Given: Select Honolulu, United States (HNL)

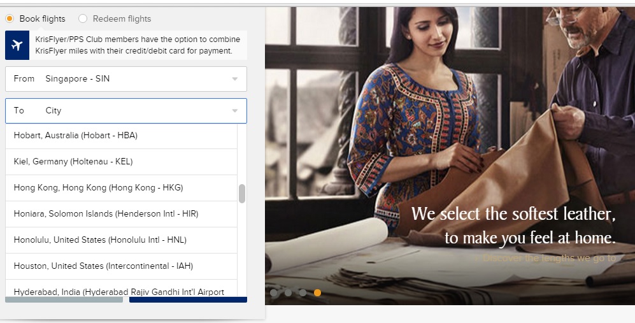Looking at the screenshot, I should click(121, 240).
